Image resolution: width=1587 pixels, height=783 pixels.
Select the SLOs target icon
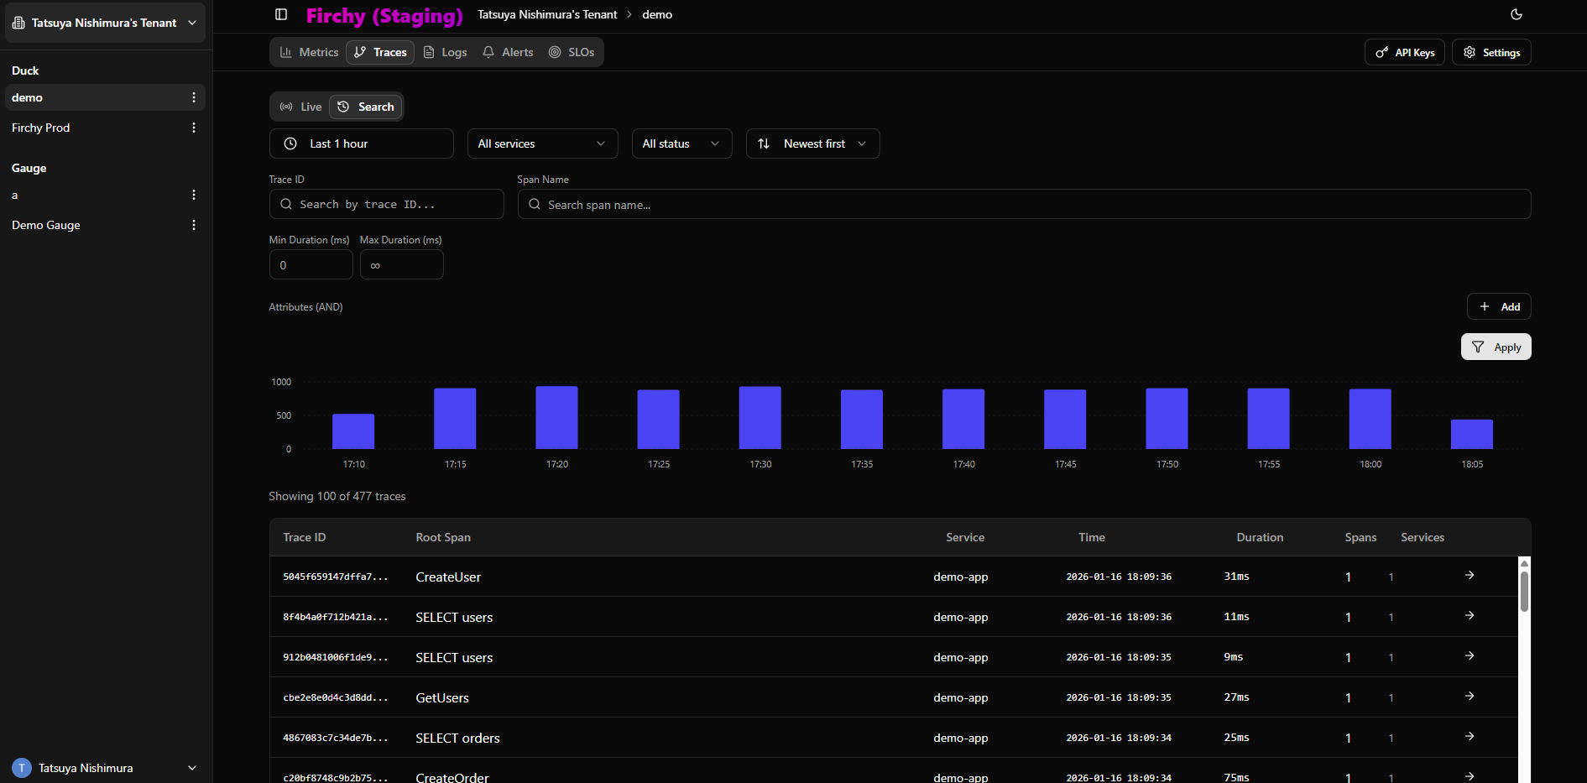tap(555, 51)
